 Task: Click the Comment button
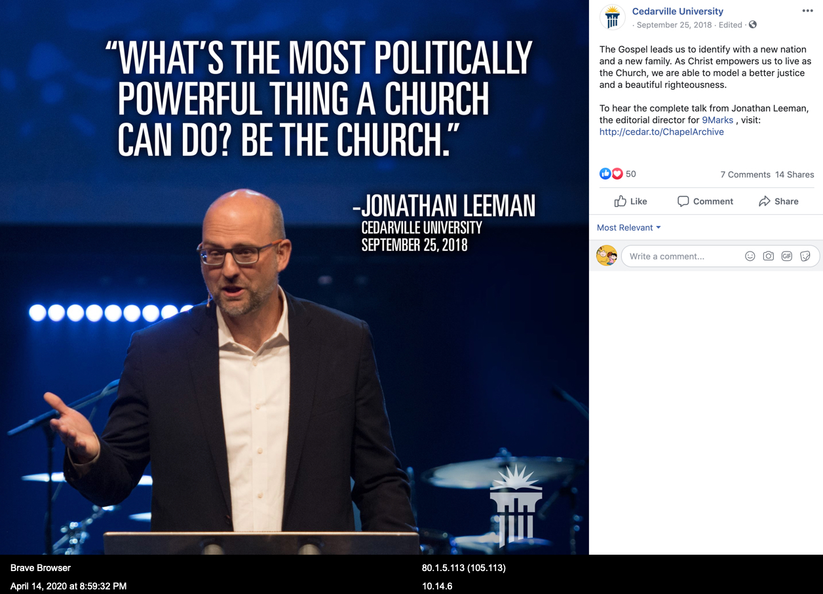pyautogui.click(x=705, y=201)
